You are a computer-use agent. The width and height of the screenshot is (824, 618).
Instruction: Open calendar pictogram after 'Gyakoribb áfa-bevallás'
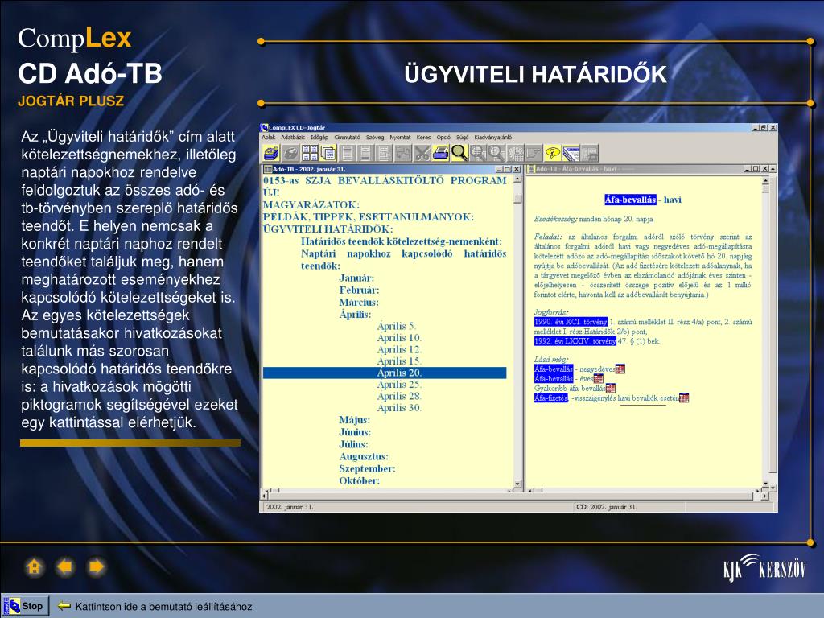coord(611,389)
